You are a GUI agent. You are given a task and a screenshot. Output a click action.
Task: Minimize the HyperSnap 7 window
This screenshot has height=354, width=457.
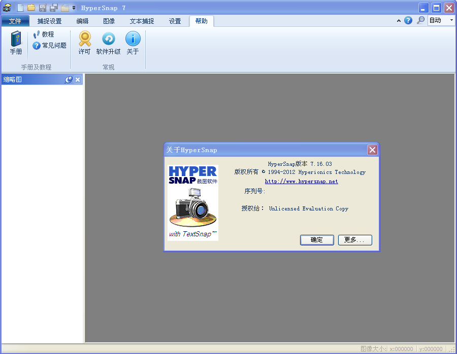[x=423, y=8]
